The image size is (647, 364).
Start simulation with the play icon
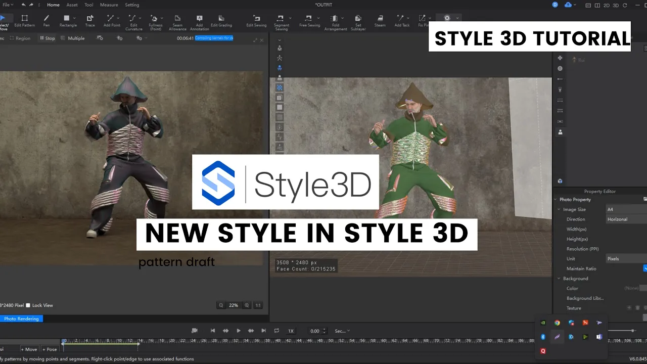[x=447, y=18]
